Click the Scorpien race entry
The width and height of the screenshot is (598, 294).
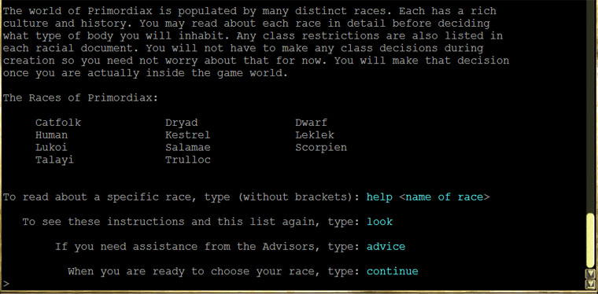321,147
